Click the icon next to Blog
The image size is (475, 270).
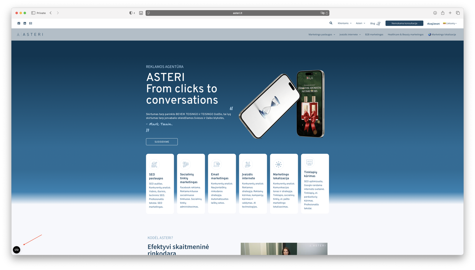[379, 23]
